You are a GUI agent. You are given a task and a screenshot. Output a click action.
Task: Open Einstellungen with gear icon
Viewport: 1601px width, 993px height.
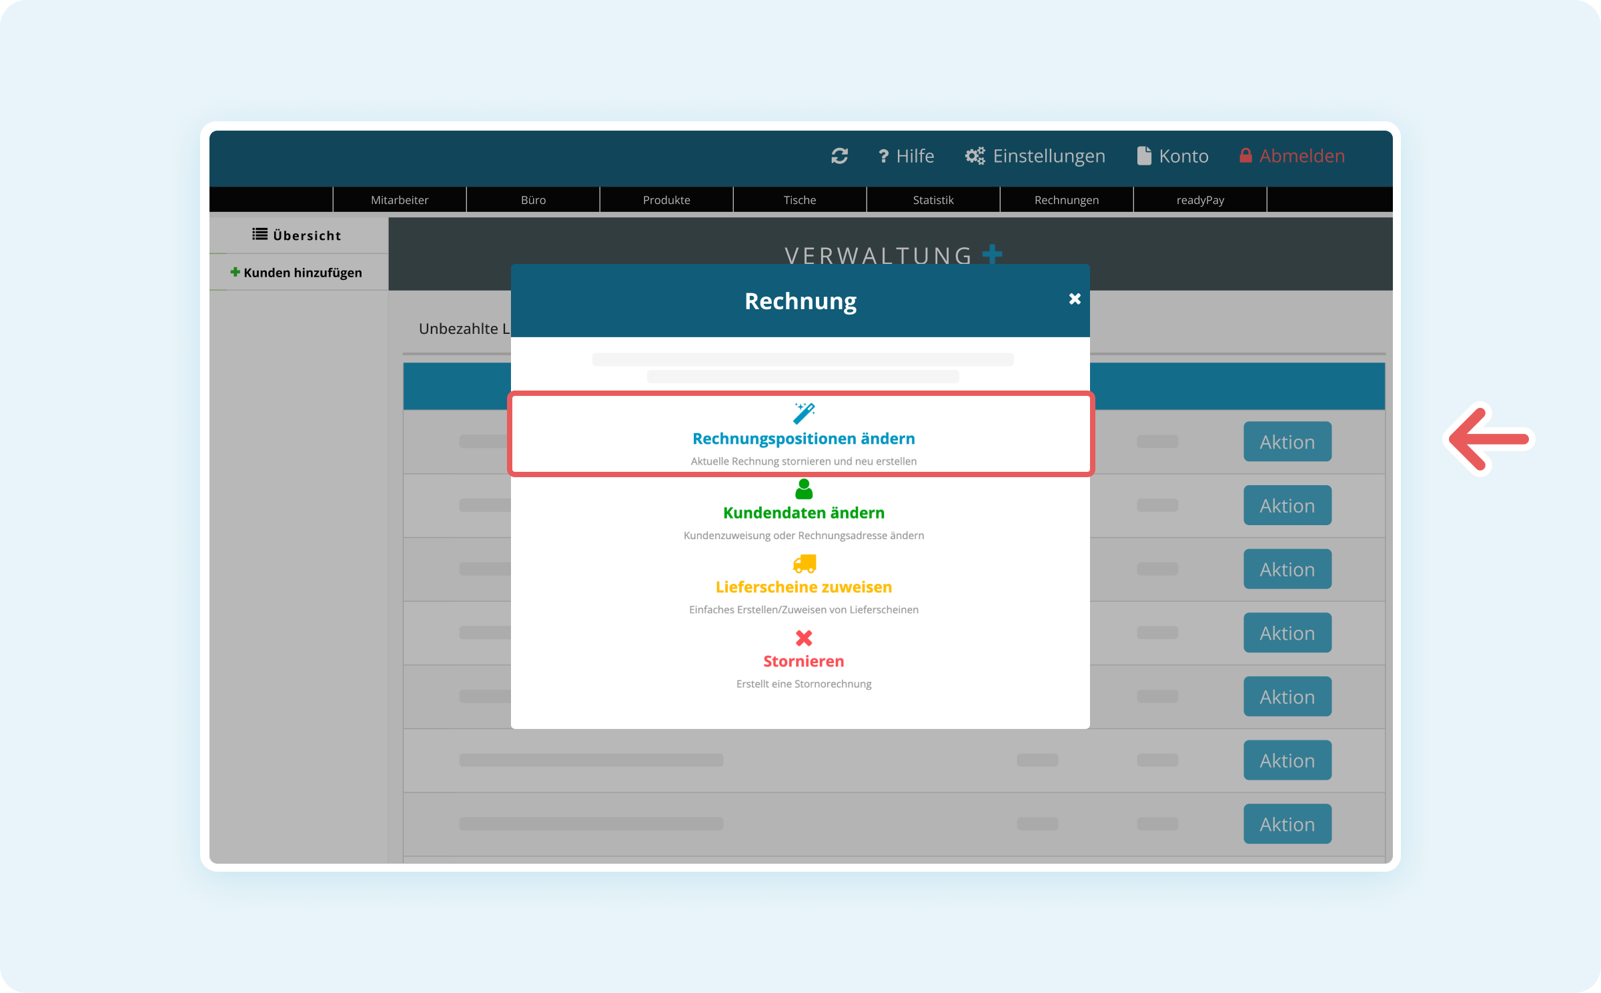[x=1035, y=156]
